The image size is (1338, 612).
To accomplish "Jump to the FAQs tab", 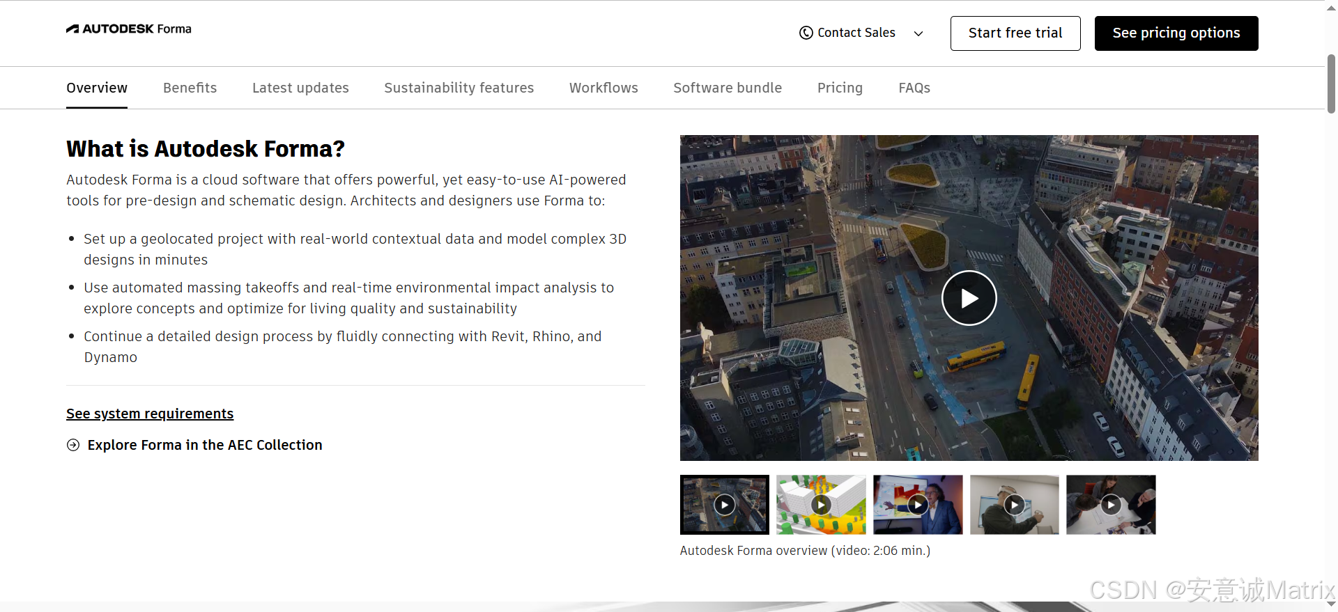I will pos(914,88).
